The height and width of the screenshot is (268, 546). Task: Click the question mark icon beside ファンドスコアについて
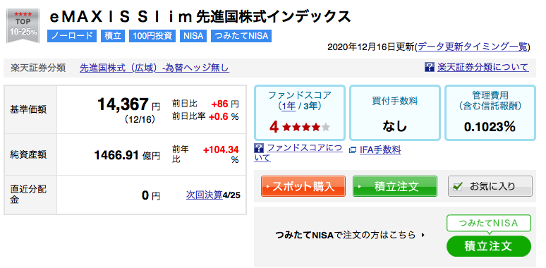coord(259,148)
